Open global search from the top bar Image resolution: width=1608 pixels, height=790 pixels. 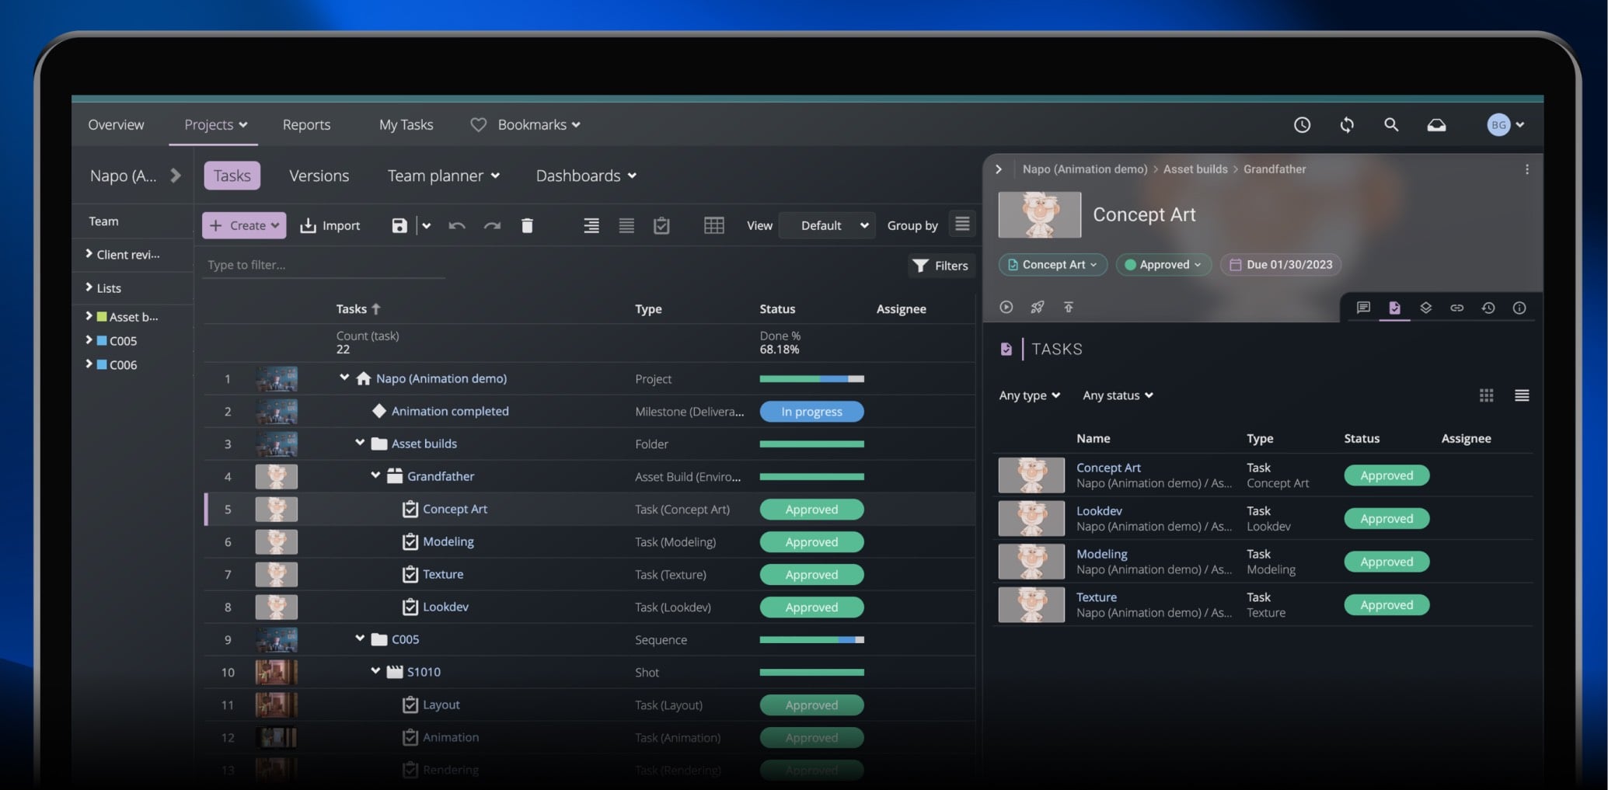1391,124
